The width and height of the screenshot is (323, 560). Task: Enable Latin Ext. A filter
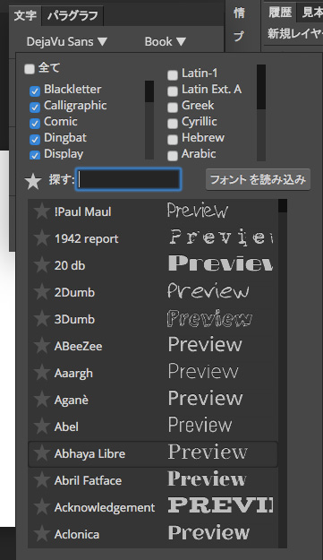pos(173,90)
